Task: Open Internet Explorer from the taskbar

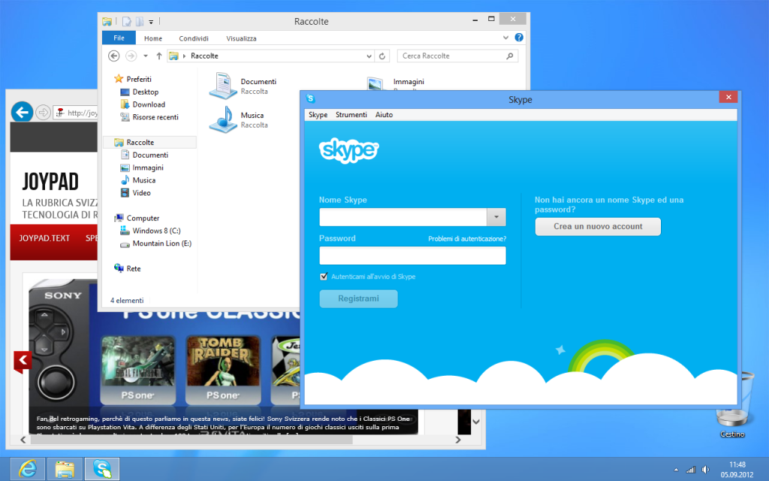Action: click(28, 469)
